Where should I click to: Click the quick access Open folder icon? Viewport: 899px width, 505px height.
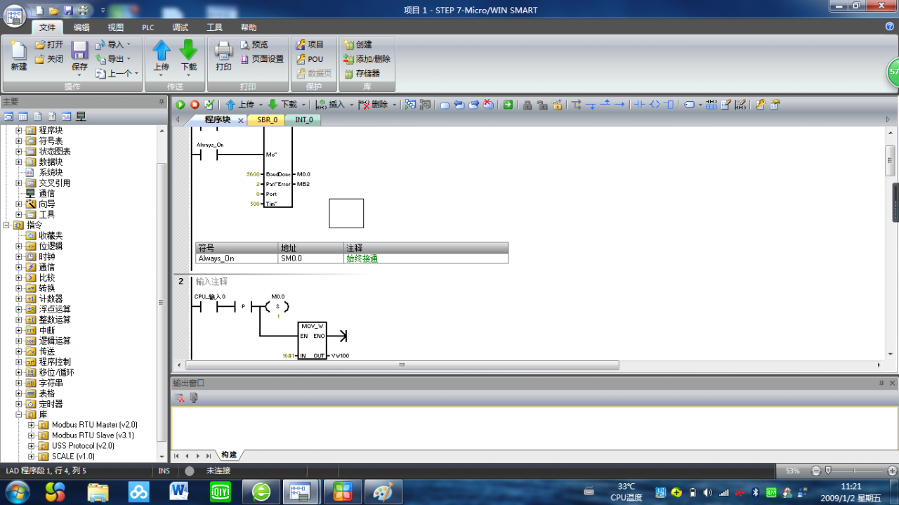53,11
